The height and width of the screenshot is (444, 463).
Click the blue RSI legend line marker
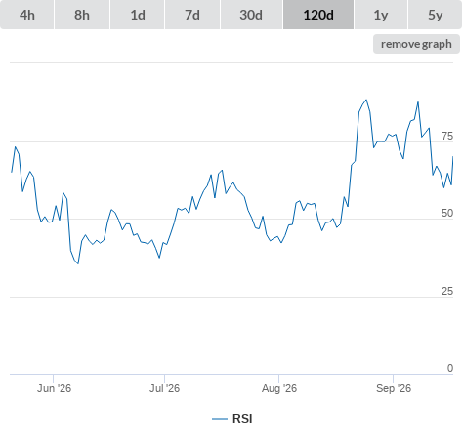[220, 419]
